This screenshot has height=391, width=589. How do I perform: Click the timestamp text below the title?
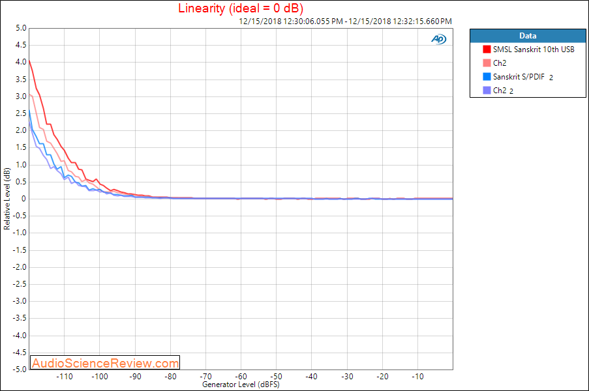pos(345,22)
